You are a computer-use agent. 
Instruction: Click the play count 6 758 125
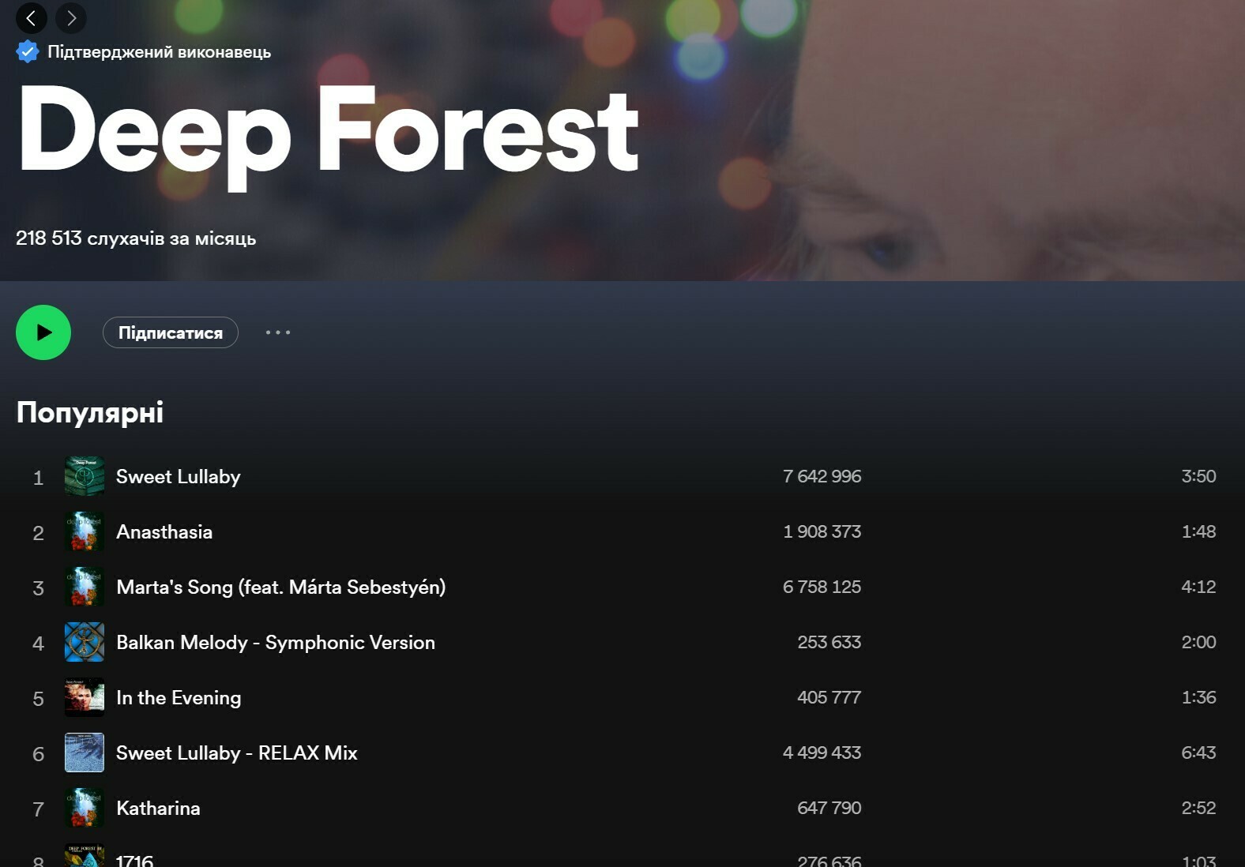(822, 587)
